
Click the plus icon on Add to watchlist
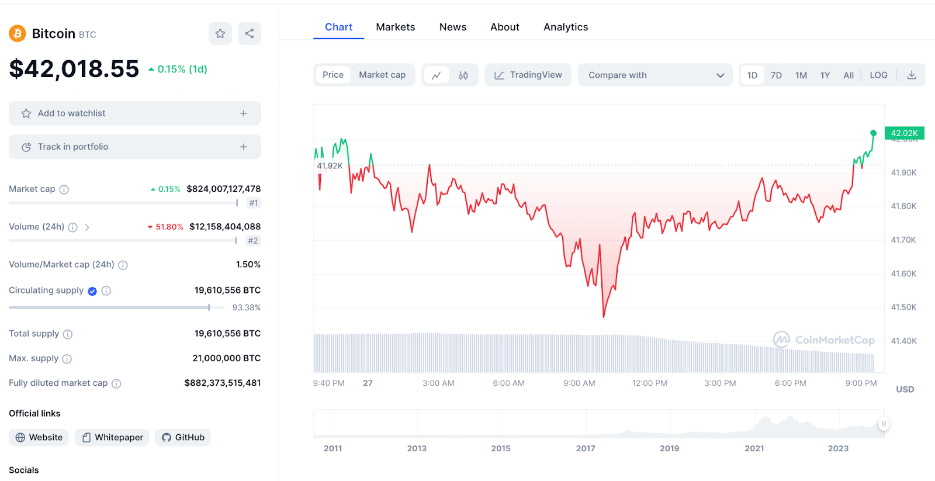pos(244,113)
